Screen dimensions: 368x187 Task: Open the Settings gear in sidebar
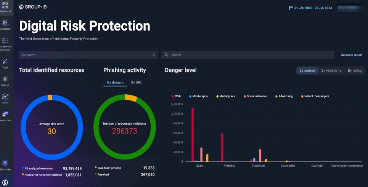(5, 79)
